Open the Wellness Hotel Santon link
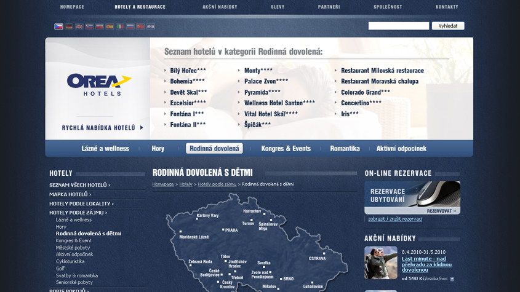Viewport: 520px width, 292px height. [x=279, y=103]
